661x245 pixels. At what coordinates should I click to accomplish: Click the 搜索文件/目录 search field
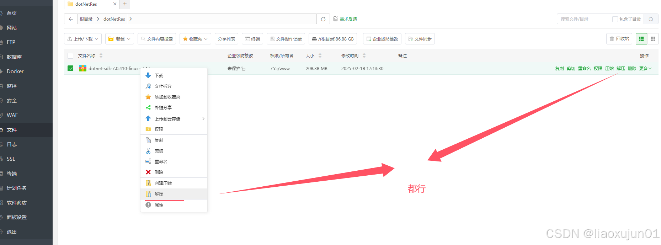[x=584, y=19]
